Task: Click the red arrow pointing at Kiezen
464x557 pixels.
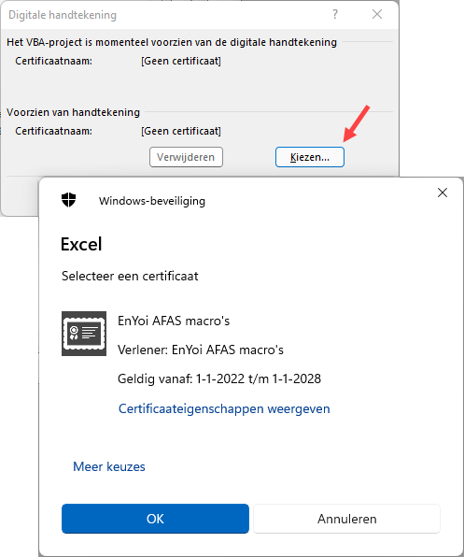Action: (x=357, y=123)
